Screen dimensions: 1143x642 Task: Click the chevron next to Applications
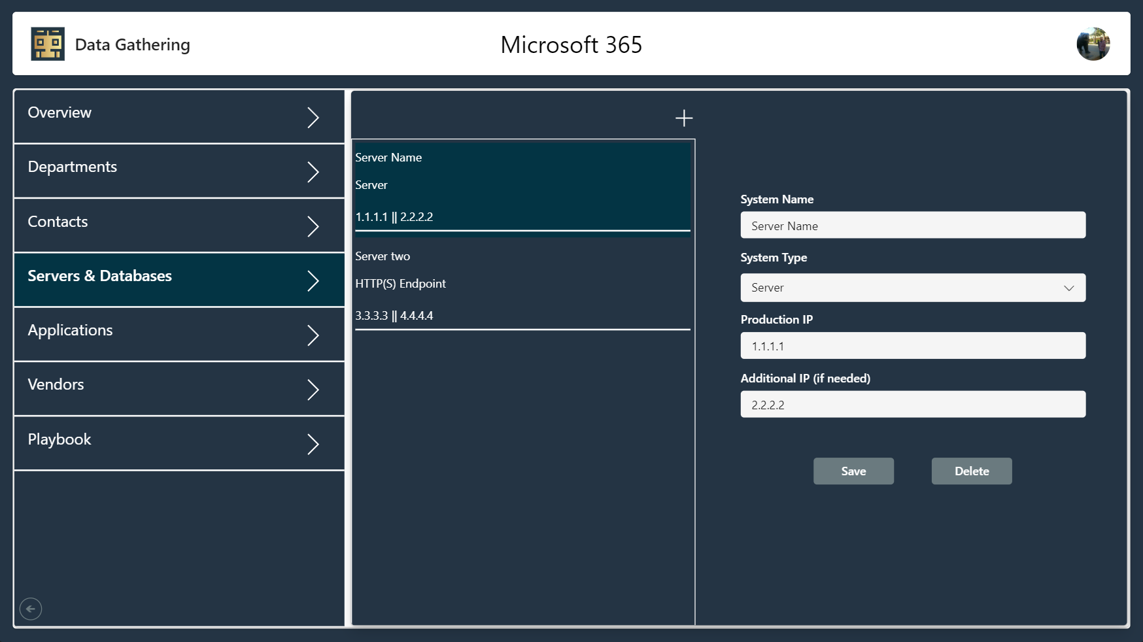[x=313, y=335]
